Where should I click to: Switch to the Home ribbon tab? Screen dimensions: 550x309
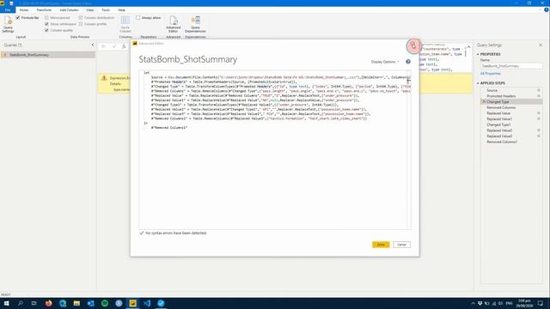point(24,10)
